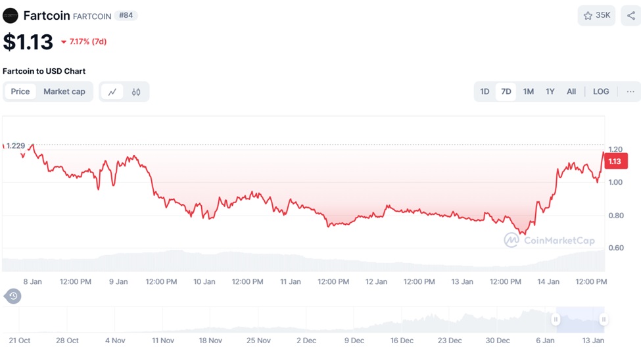Select the 7D time range

click(506, 91)
